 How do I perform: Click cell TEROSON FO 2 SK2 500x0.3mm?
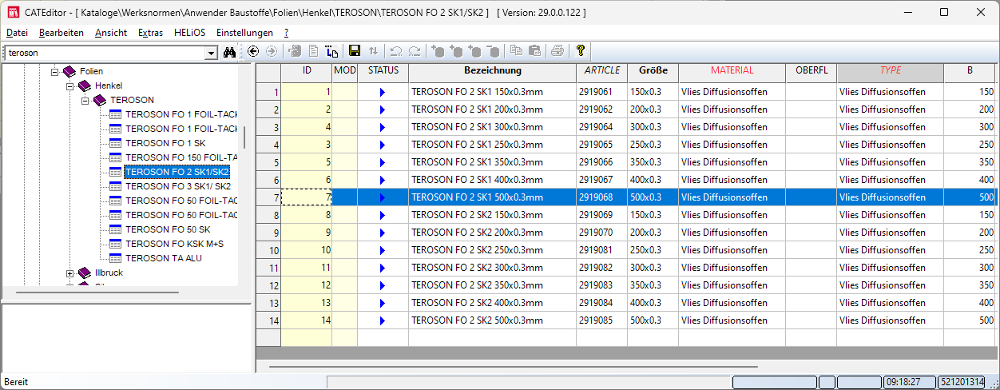pyautogui.click(x=492, y=320)
